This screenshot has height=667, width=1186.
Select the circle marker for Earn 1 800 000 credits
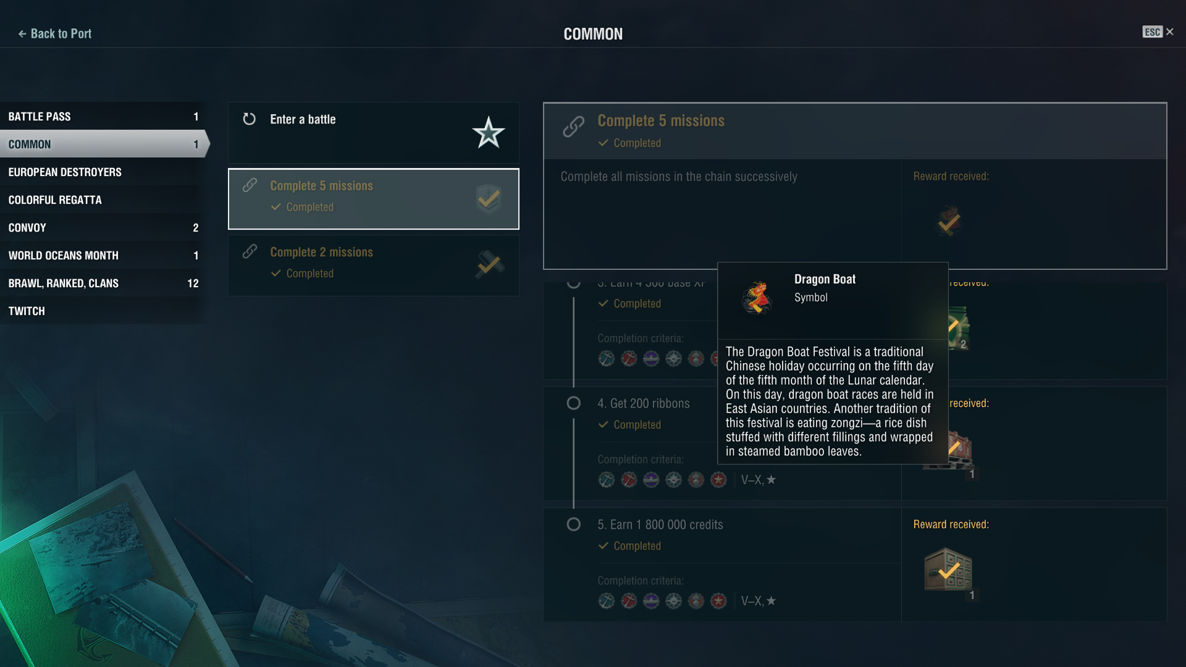point(573,524)
